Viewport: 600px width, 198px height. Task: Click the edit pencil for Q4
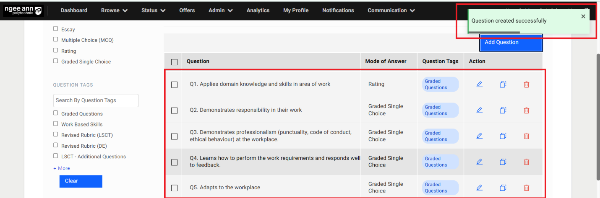coord(479,162)
